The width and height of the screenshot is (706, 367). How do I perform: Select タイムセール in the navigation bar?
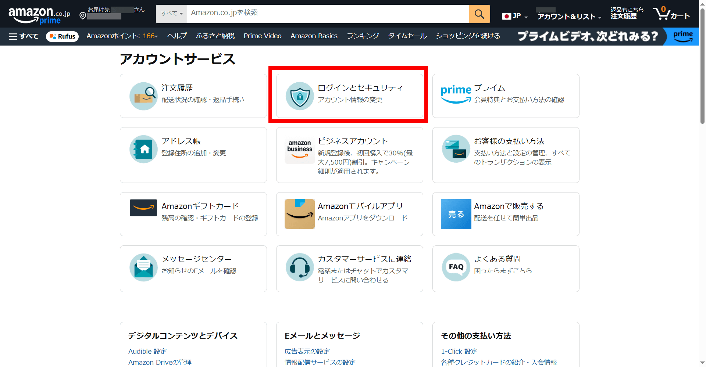click(x=407, y=36)
